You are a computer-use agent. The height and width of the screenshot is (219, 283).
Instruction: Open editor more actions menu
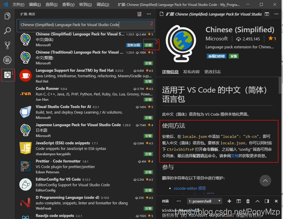point(276,14)
